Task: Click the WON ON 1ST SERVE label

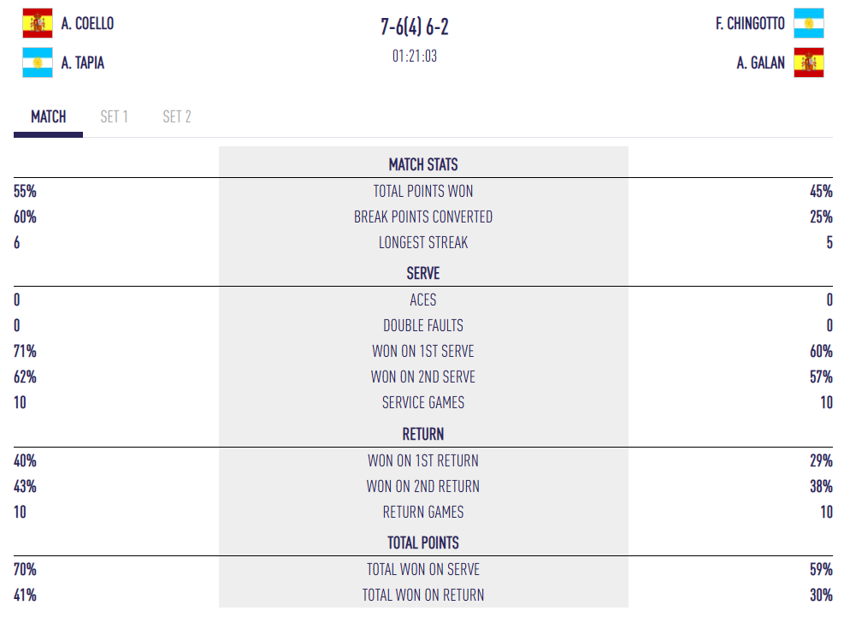Action: (423, 352)
